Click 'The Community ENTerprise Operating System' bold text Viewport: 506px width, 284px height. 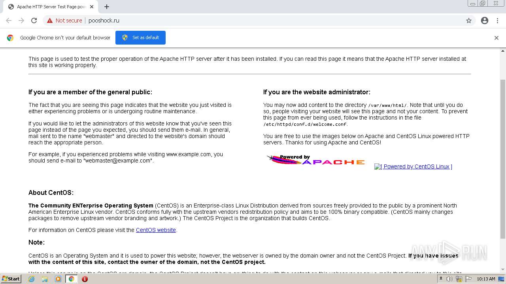click(x=91, y=206)
